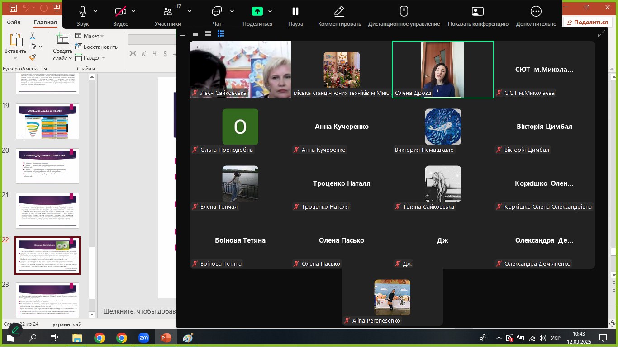
Task: Open Paint app from the taskbar
Action: pyautogui.click(x=187, y=338)
